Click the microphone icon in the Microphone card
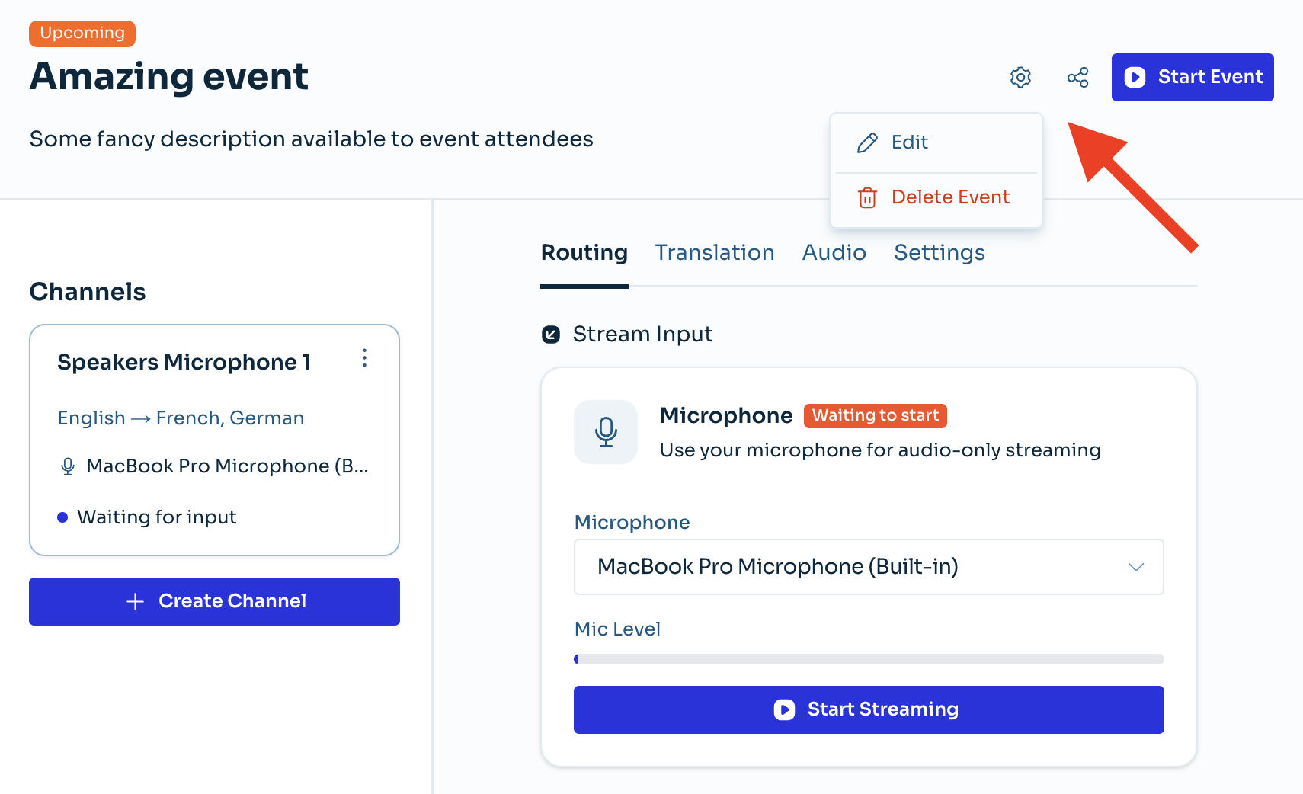 605,432
